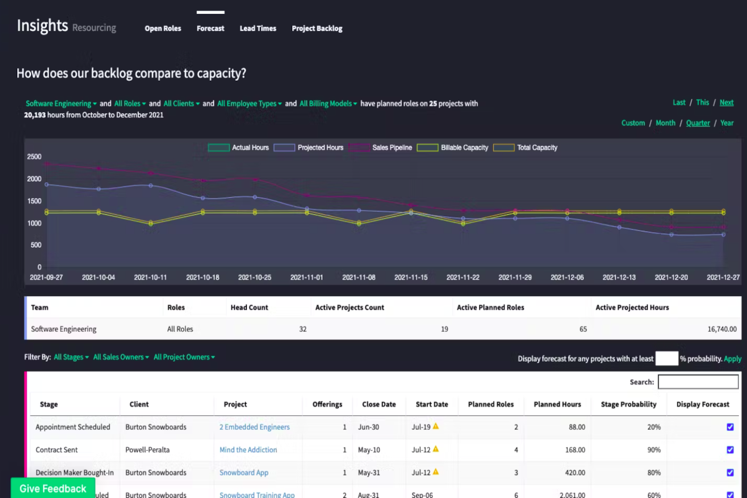Click warning icon beside Jul-19 start date
The image size is (747, 498).
click(x=436, y=426)
